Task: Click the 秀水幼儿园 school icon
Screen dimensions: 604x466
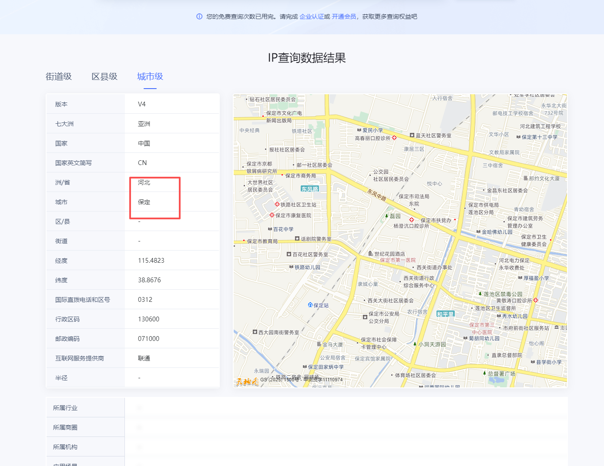Action: click(499, 316)
